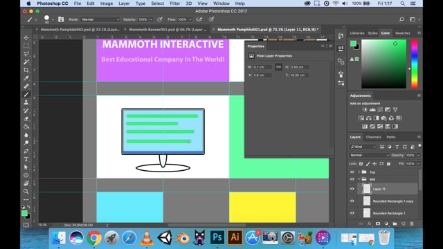The height and width of the screenshot is (249, 443).
Task: Open the layer blend mode dropdown
Action: [369, 155]
